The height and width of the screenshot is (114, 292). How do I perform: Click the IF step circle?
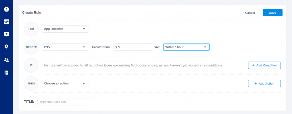[x=31, y=65]
